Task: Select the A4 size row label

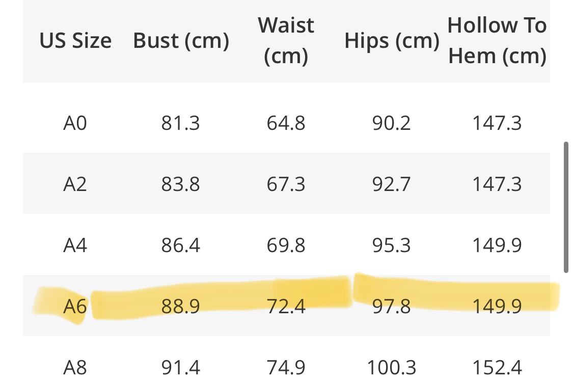Action: (75, 246)
